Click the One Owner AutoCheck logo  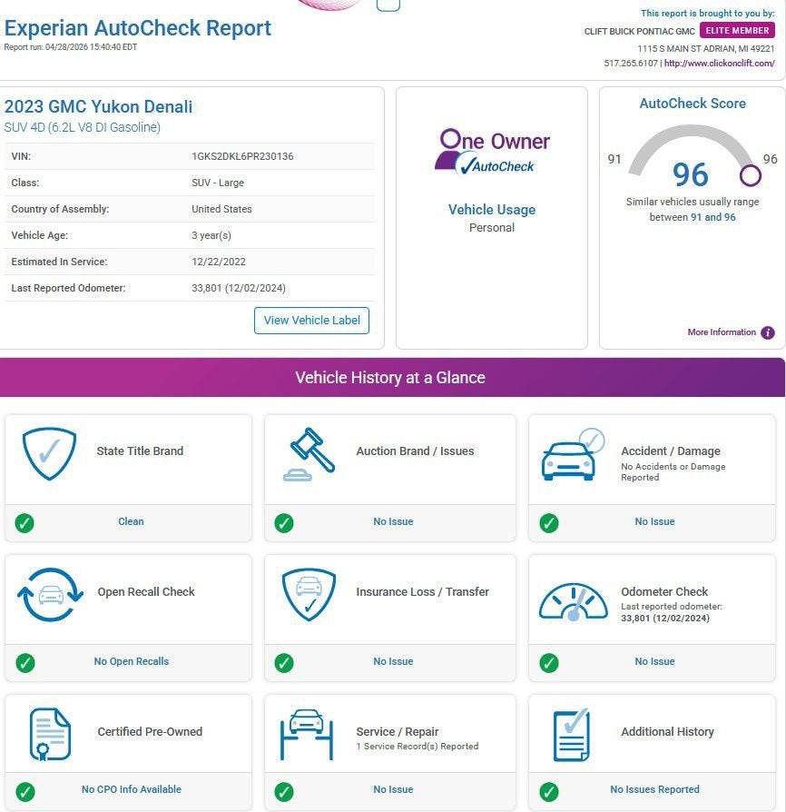tap(492, 152)
